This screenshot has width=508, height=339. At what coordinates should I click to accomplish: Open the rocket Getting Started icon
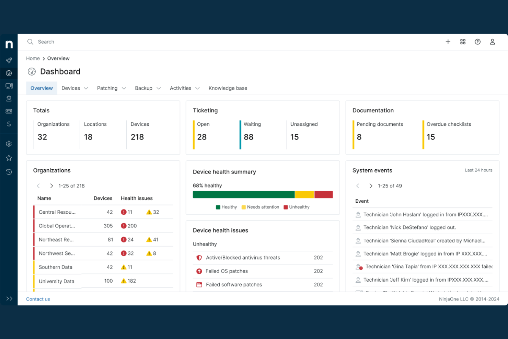tap(9, 60)
